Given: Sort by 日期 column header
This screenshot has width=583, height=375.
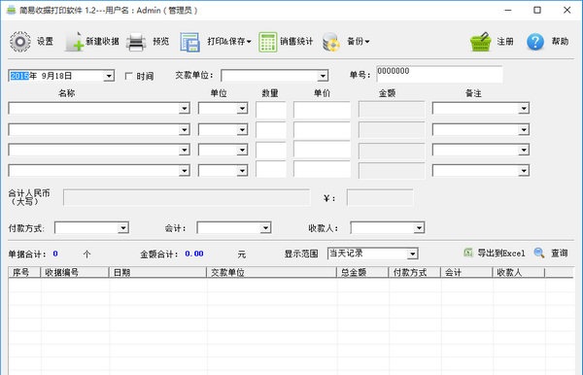Looking at the screenshot, I should point(157,272).
